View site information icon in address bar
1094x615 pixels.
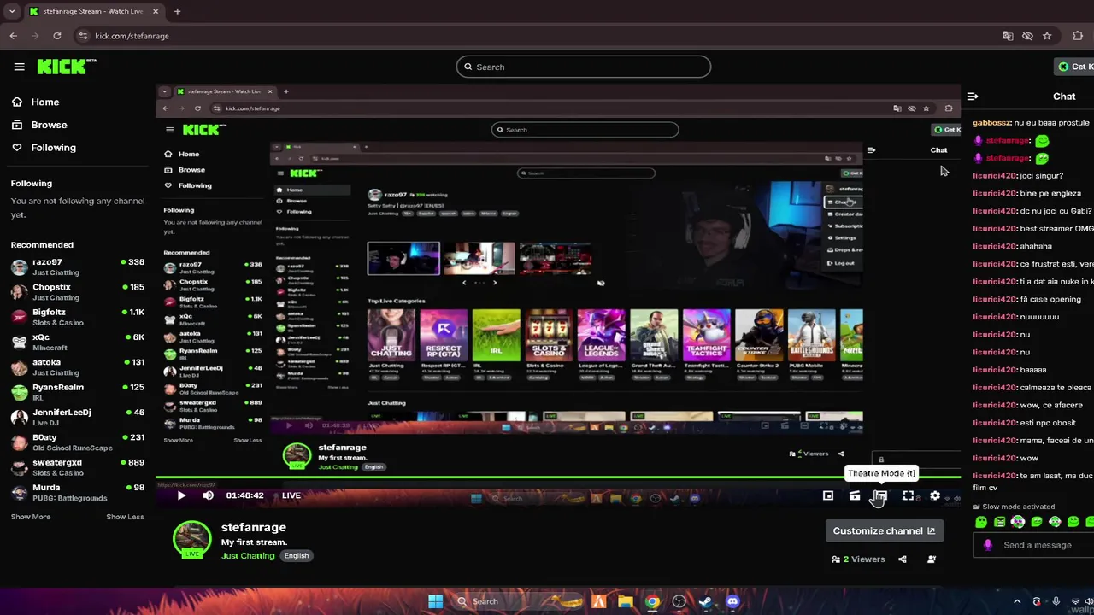pos(82,36)
